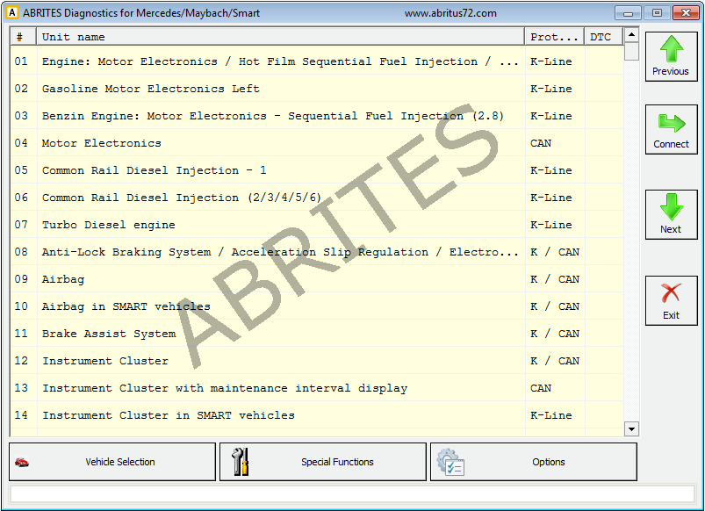Select the Brake Assist System row
This screenshot has width=705, height=511.
109,334
